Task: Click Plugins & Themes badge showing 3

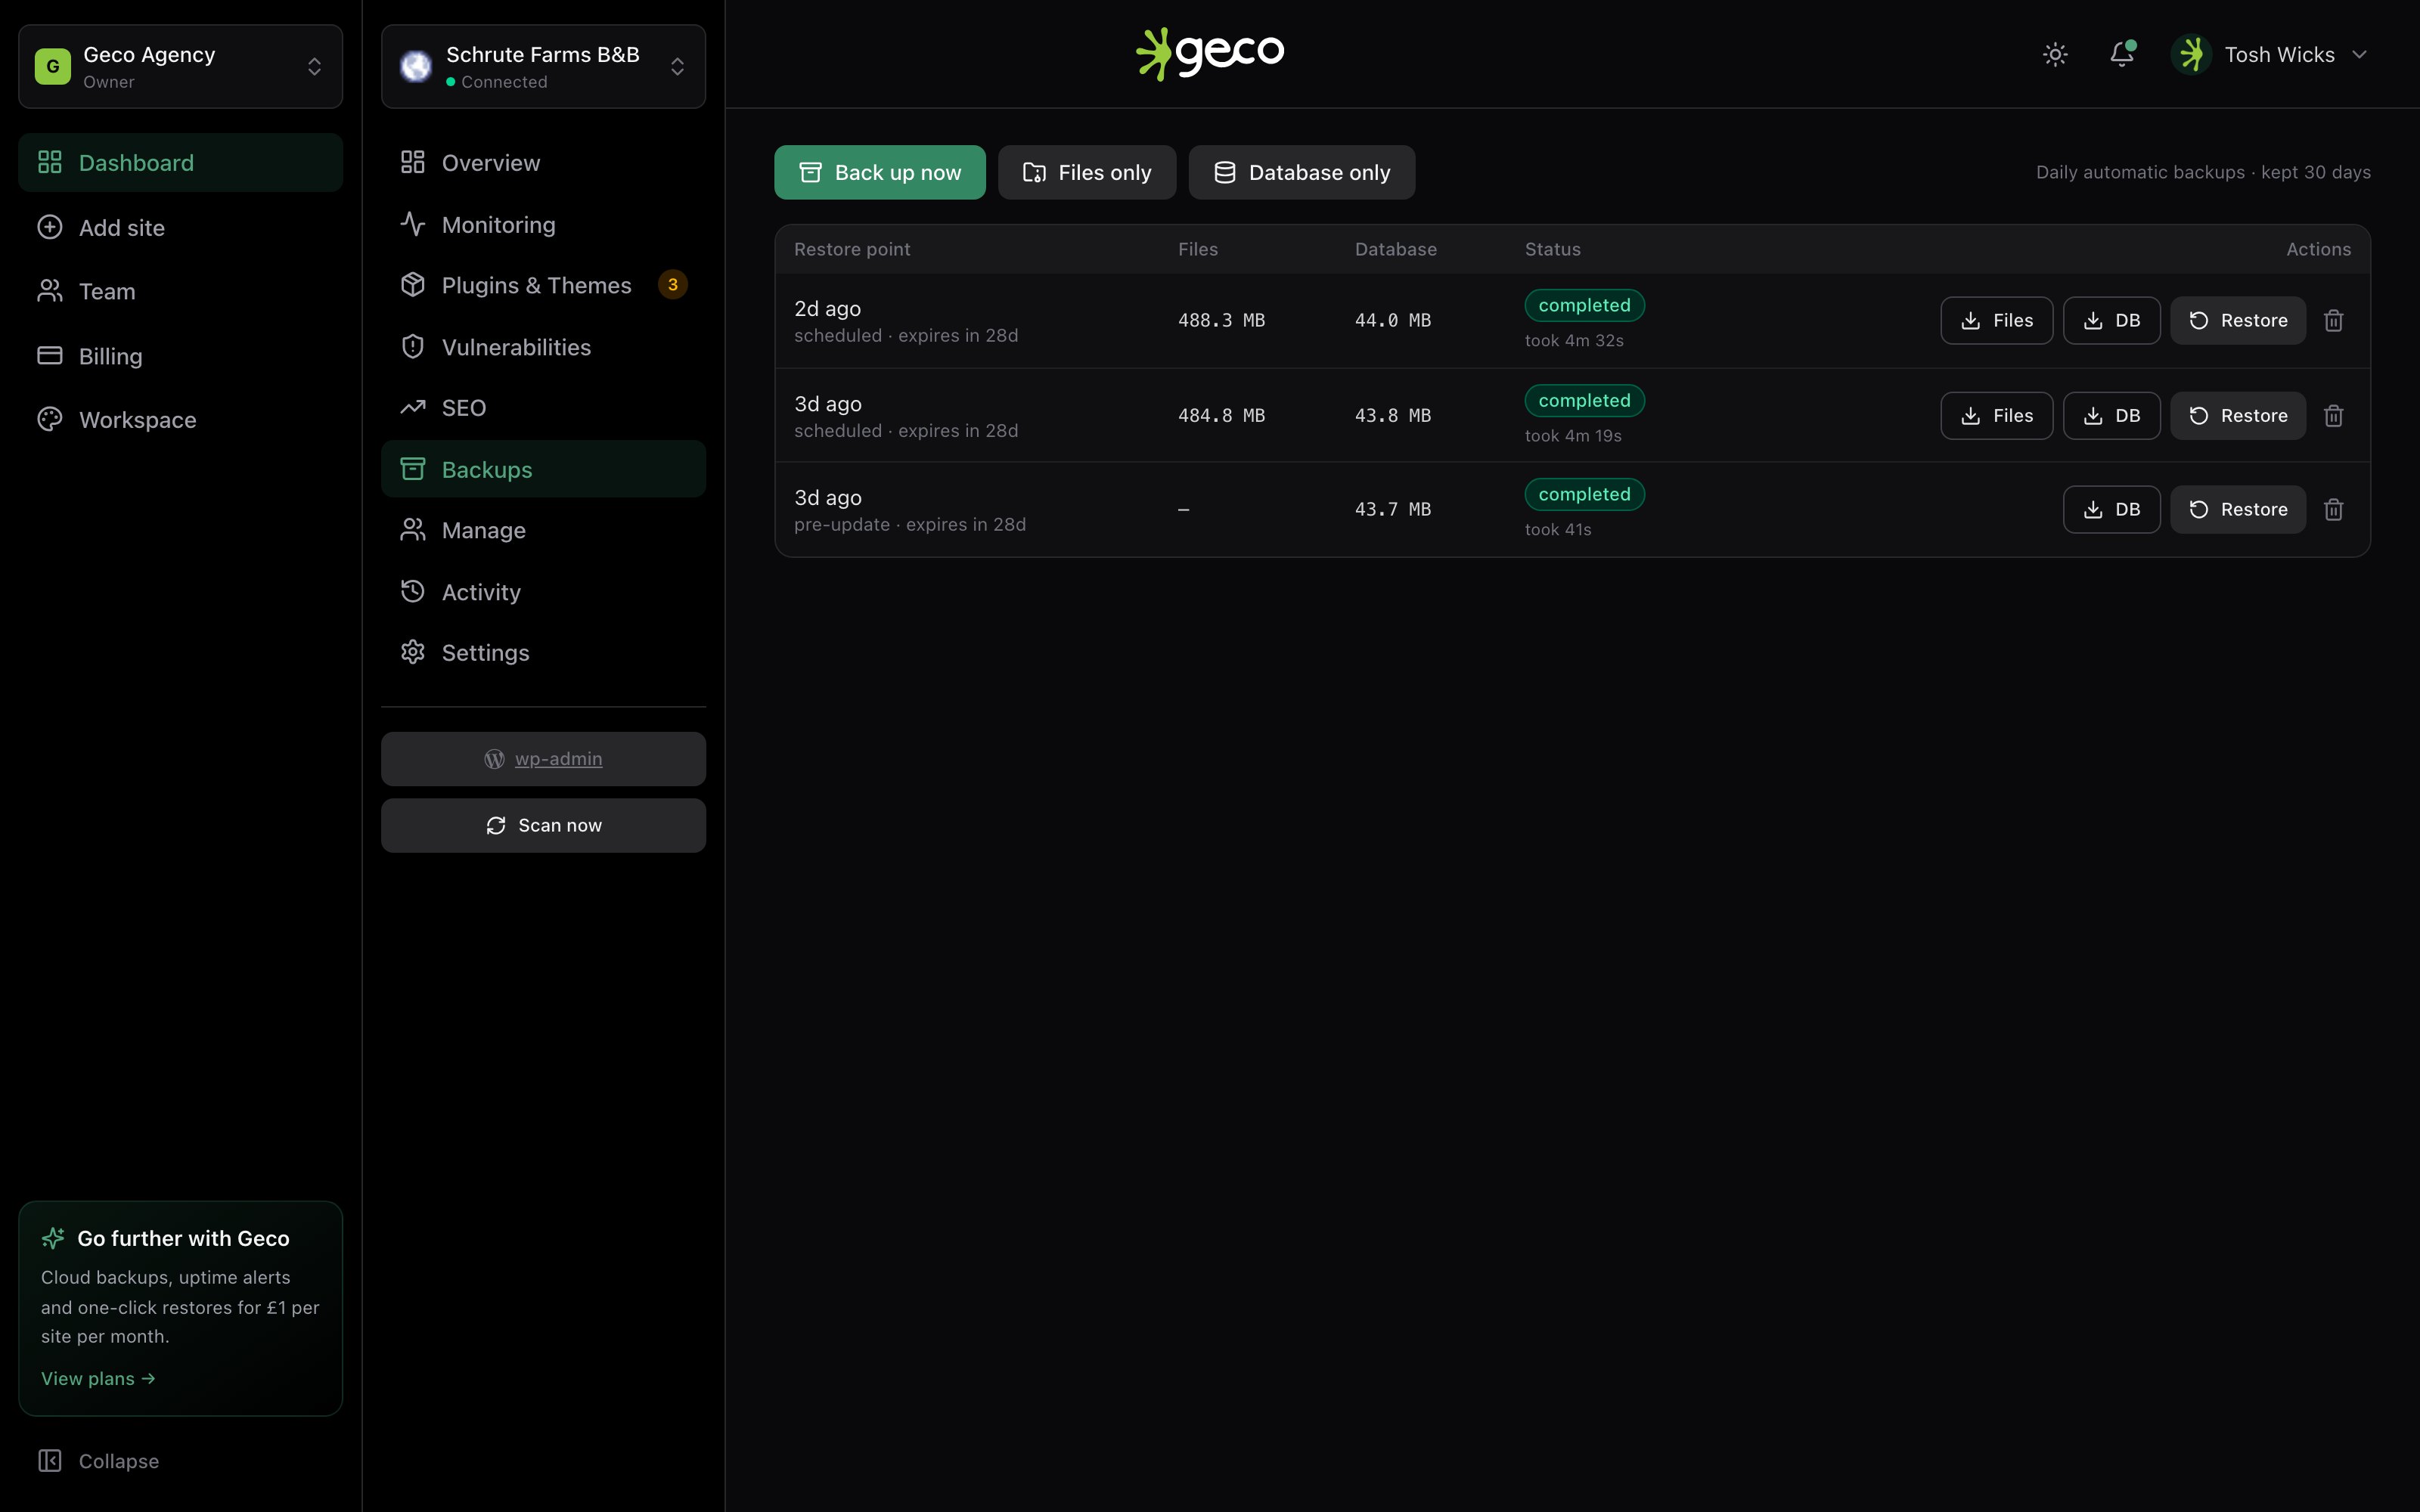Action: pyautogui.click(x=673, y=285)
